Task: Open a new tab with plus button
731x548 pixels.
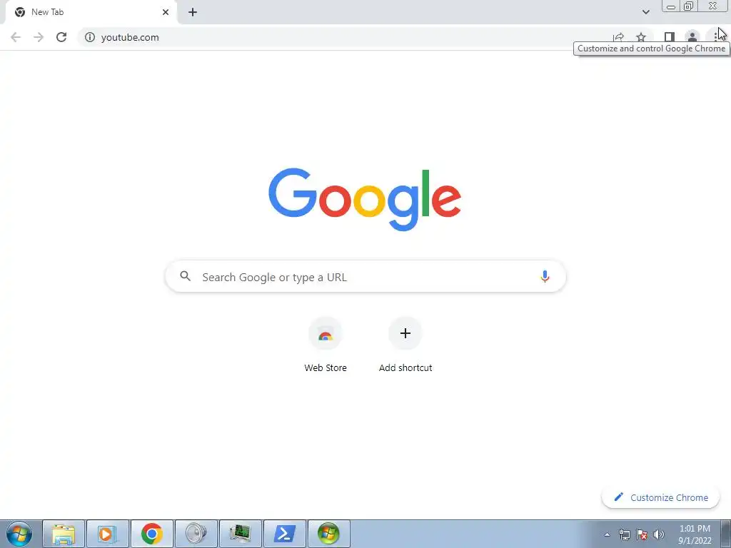Action: point(193,12)
